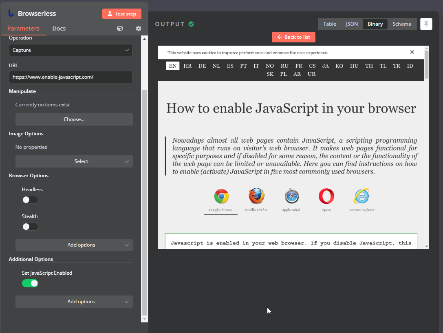
Task: Close the cookie notice banner
Action: [x=412, y=52]
